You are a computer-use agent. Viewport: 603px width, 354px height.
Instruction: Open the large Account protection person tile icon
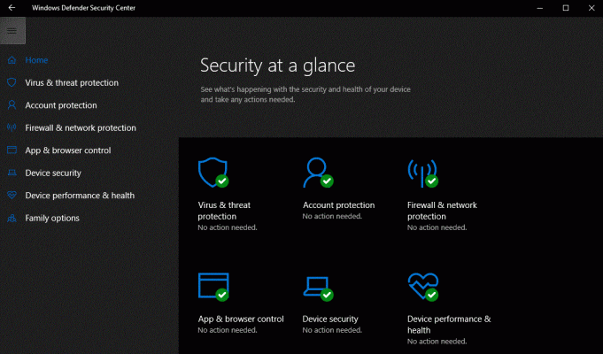[318, 173]
